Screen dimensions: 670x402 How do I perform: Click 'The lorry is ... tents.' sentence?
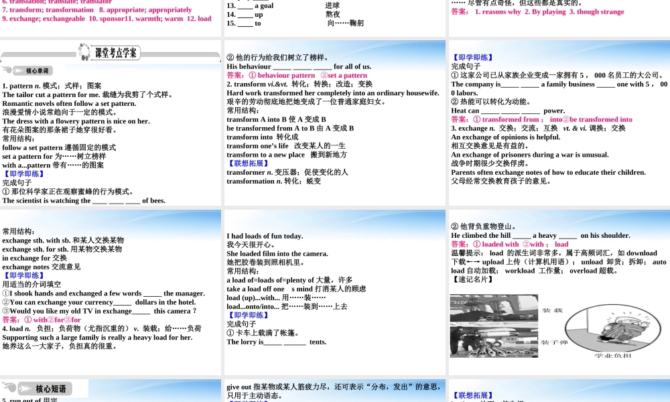277,342
